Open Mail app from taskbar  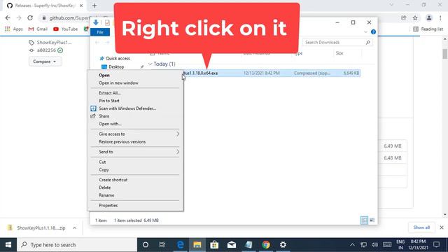pos(232,244)
